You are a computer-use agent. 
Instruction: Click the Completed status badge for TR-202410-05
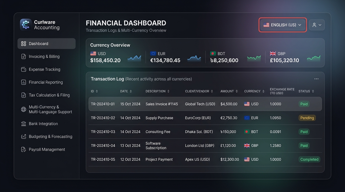pyautogui.click(x=309, y=159)
